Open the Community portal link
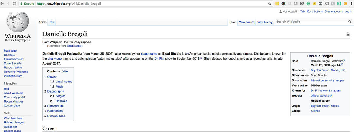 [14, 97]
